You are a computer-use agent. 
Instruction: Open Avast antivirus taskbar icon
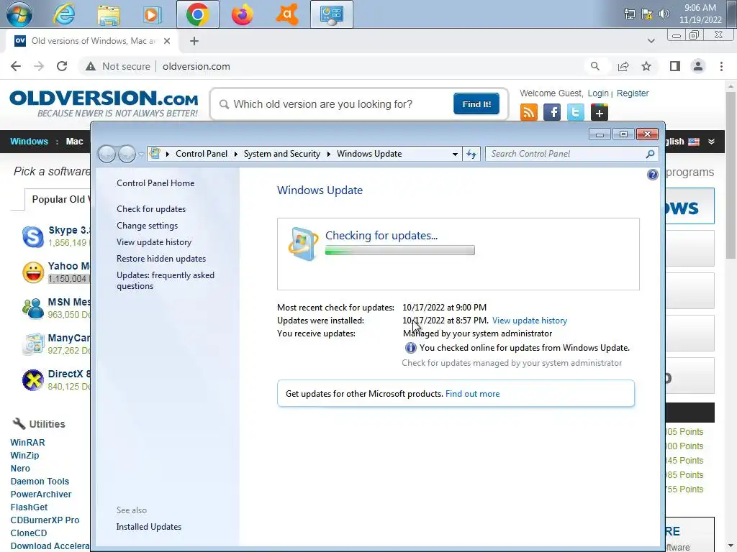[287, 14]
